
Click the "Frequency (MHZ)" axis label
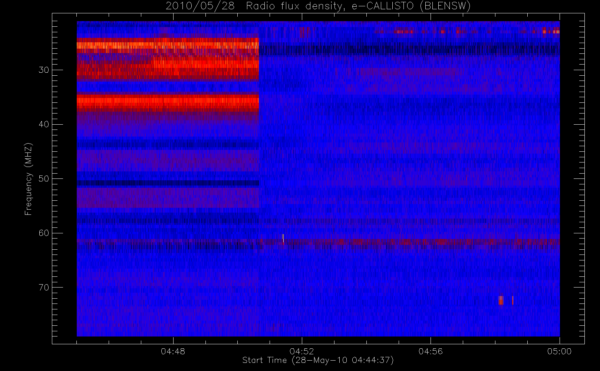[x=28, y=179]
